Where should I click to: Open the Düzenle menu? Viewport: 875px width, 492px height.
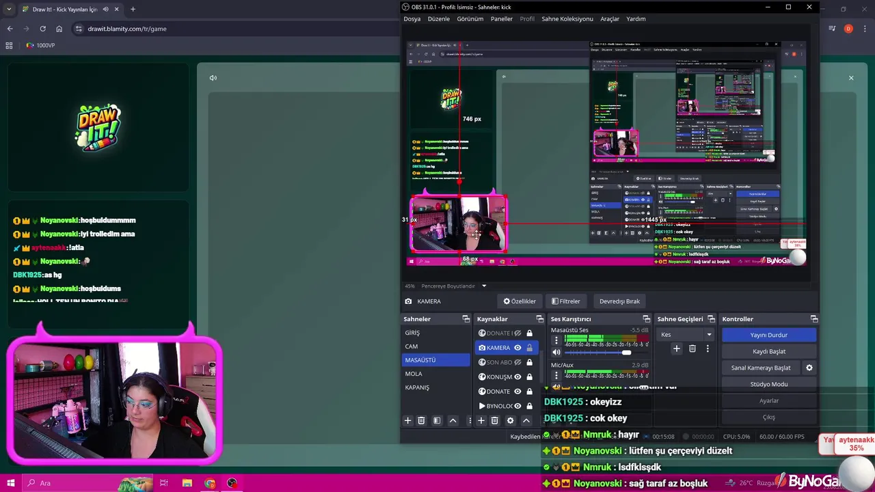(439, 19)
